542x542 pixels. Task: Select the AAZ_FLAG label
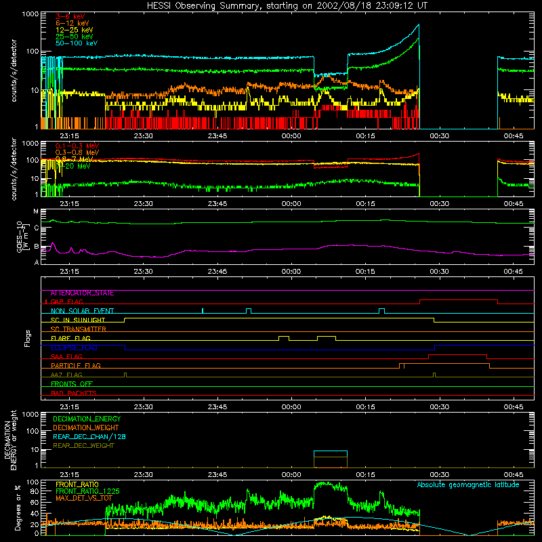(66, 375)
